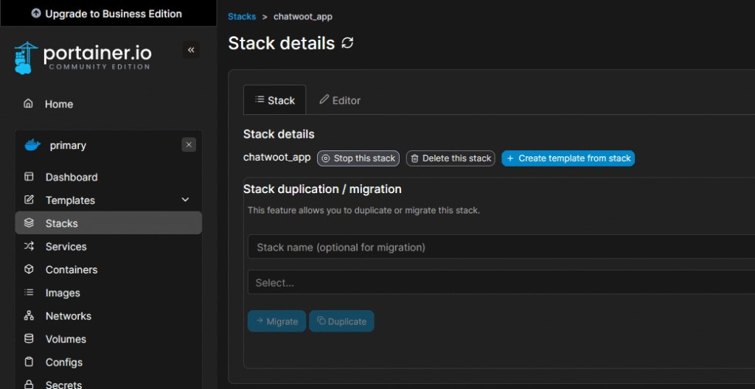Open the Select... endpoint dropdown
This screenshot has width=755, height=389.
[x=500, y=283]
